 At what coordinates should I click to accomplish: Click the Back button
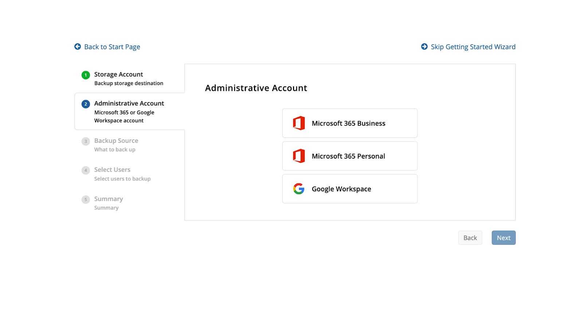tap(470, 238)
